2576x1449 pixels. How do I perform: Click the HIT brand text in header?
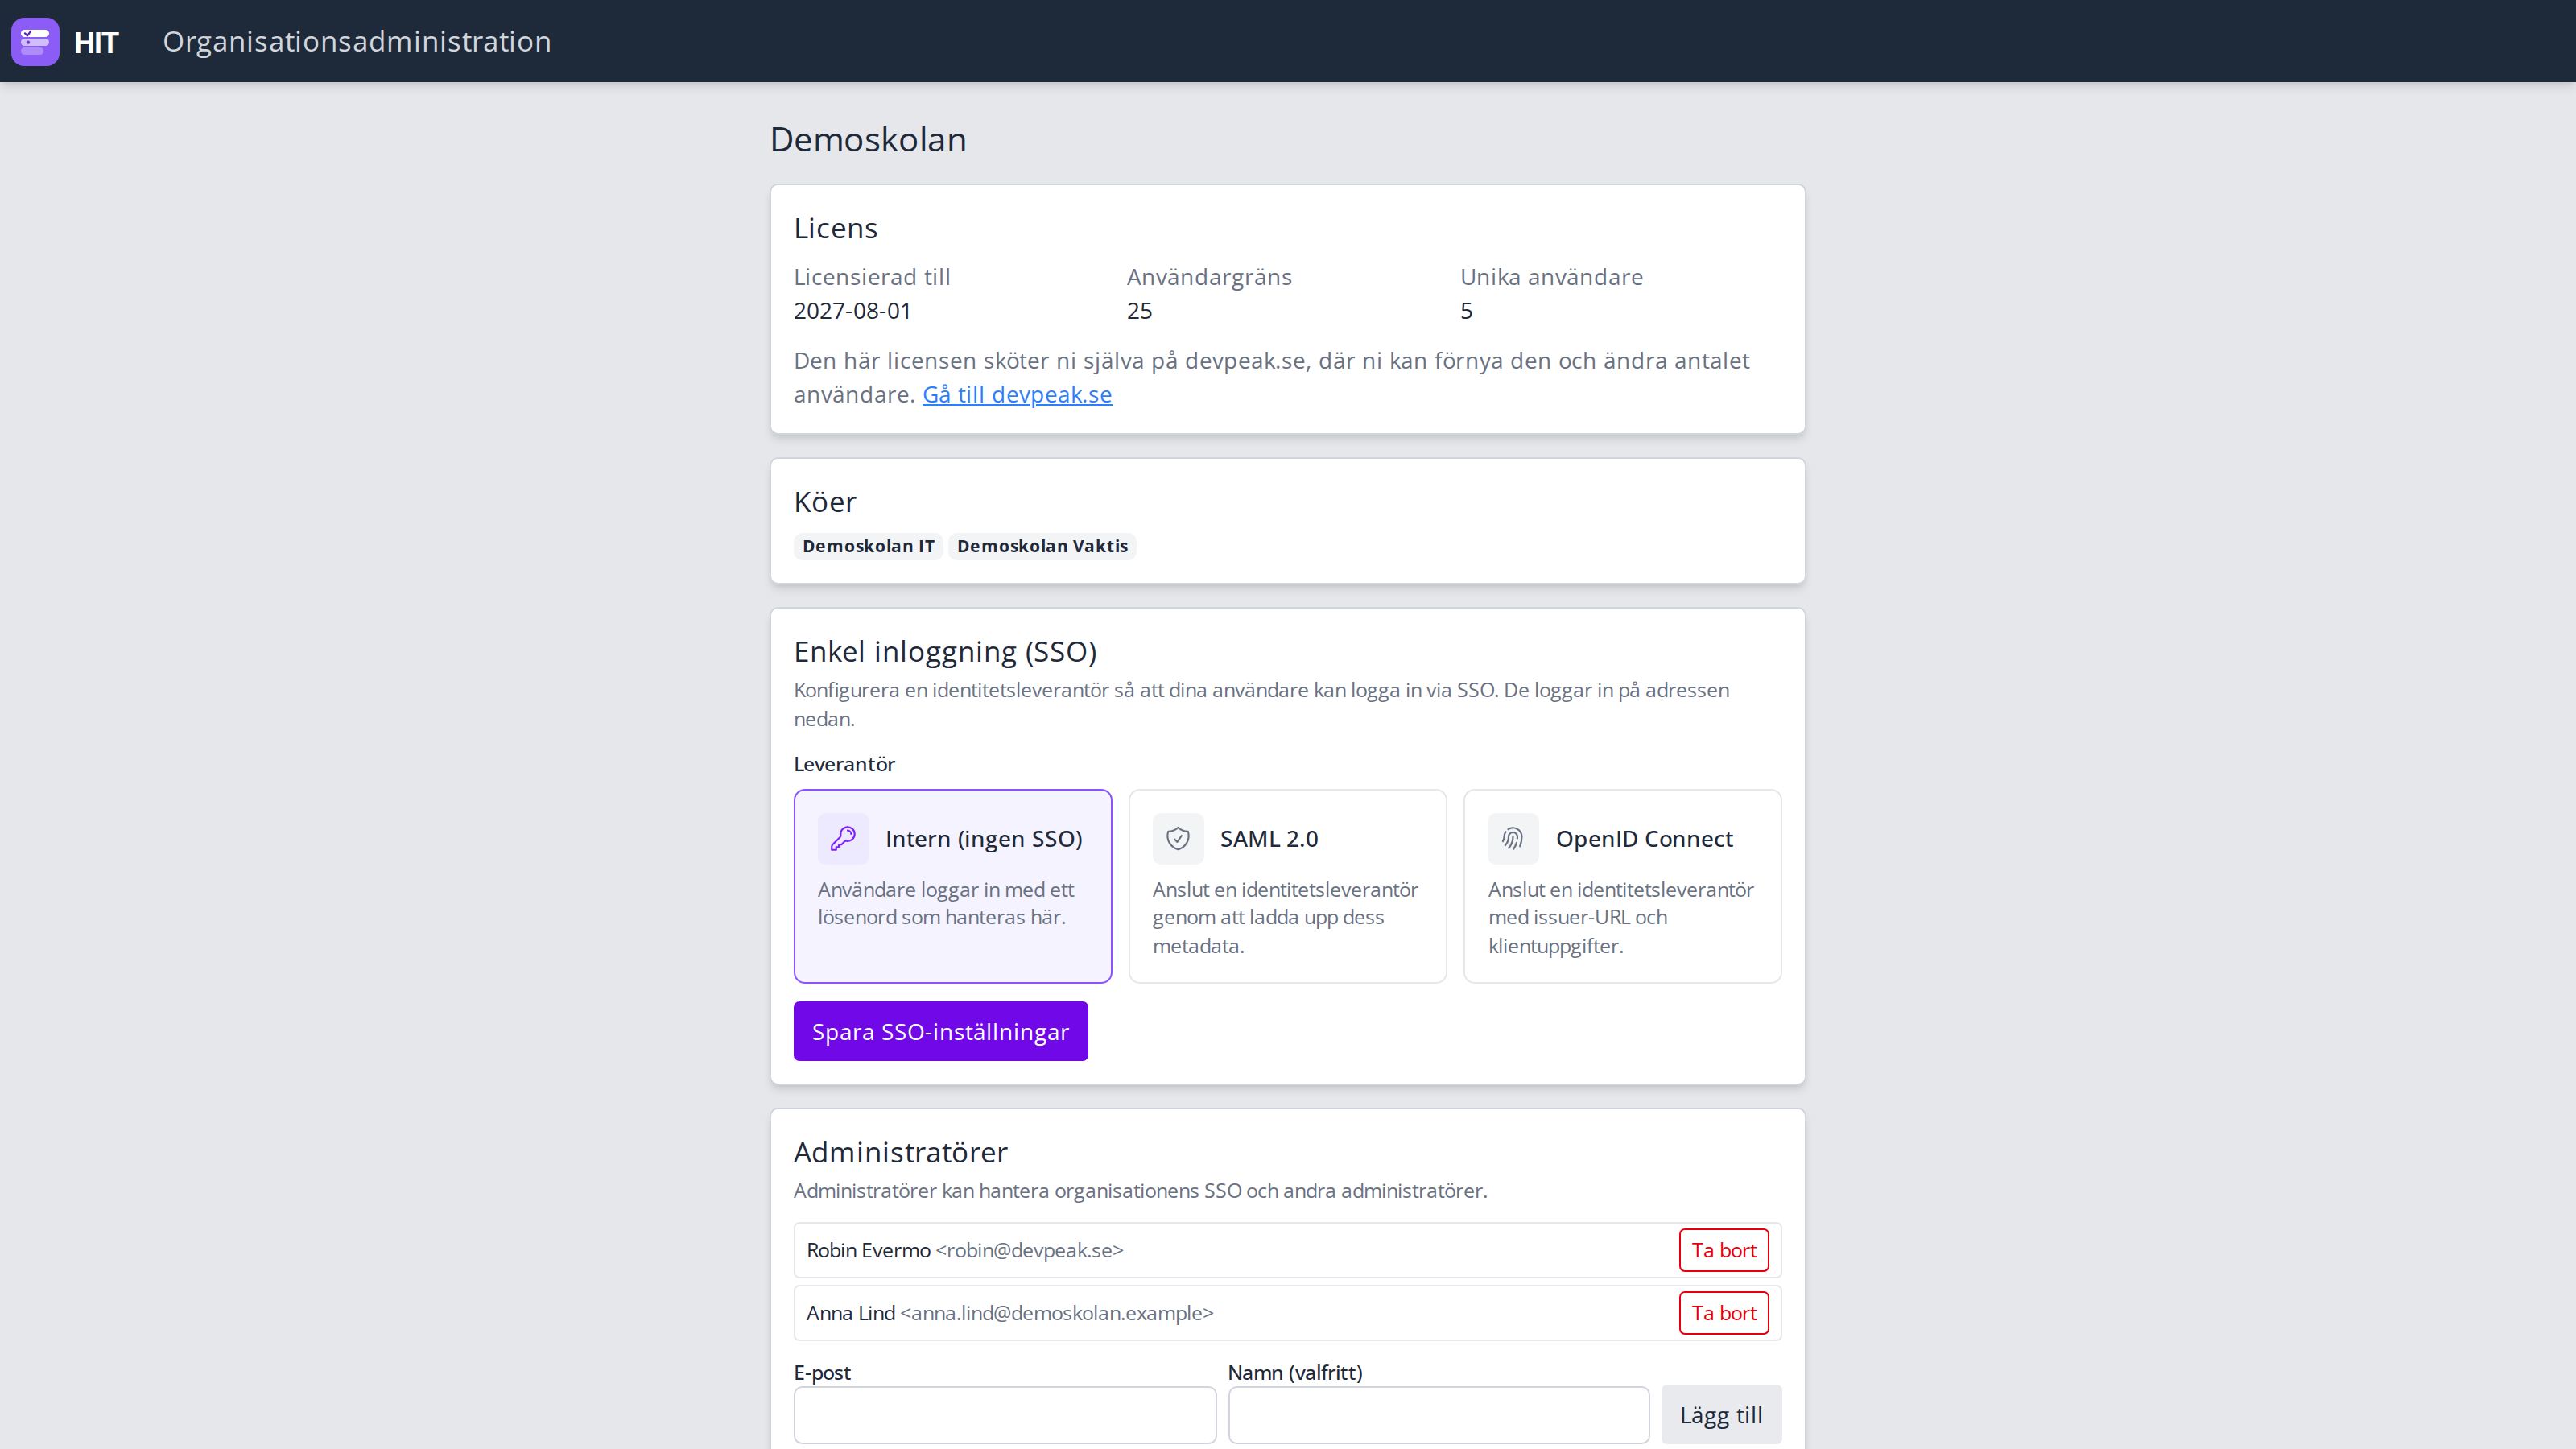(x=96, y=42)
